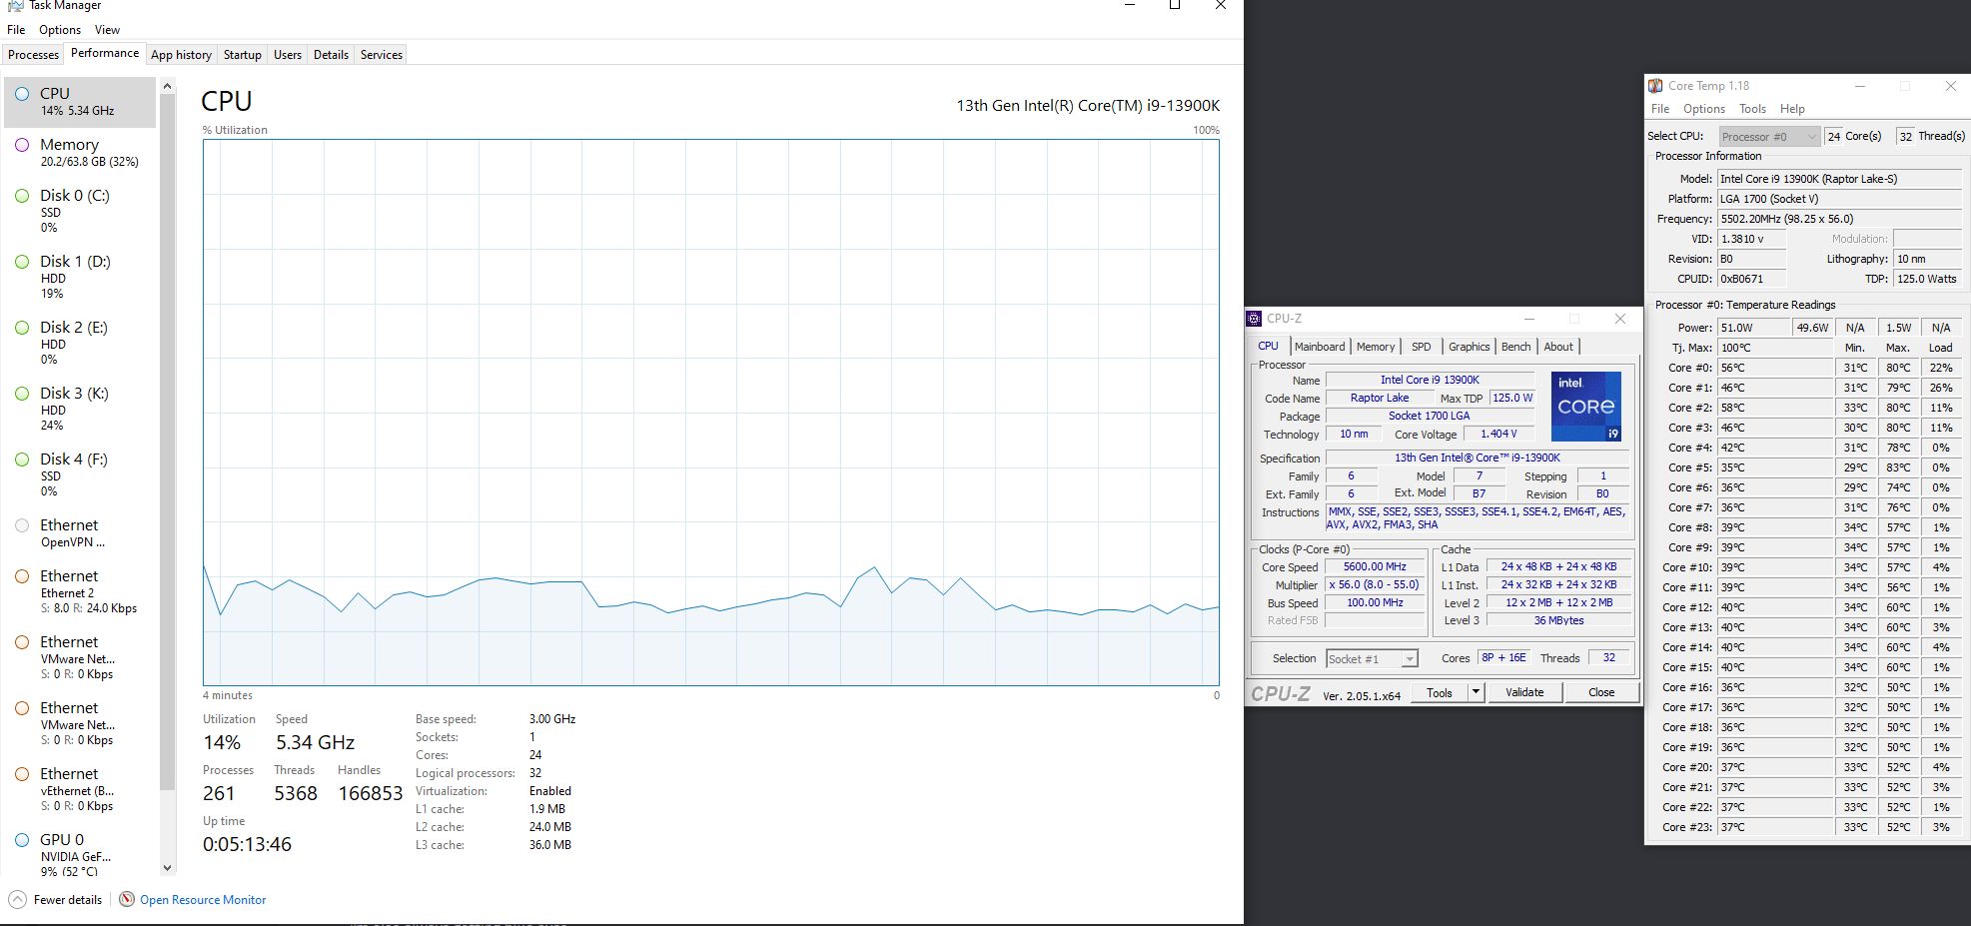Click the Tools button in CPU-Z
Image resolution: width=1971 pixels, height=926 pixels.
pyautogui.click(x=1440, y=692)
